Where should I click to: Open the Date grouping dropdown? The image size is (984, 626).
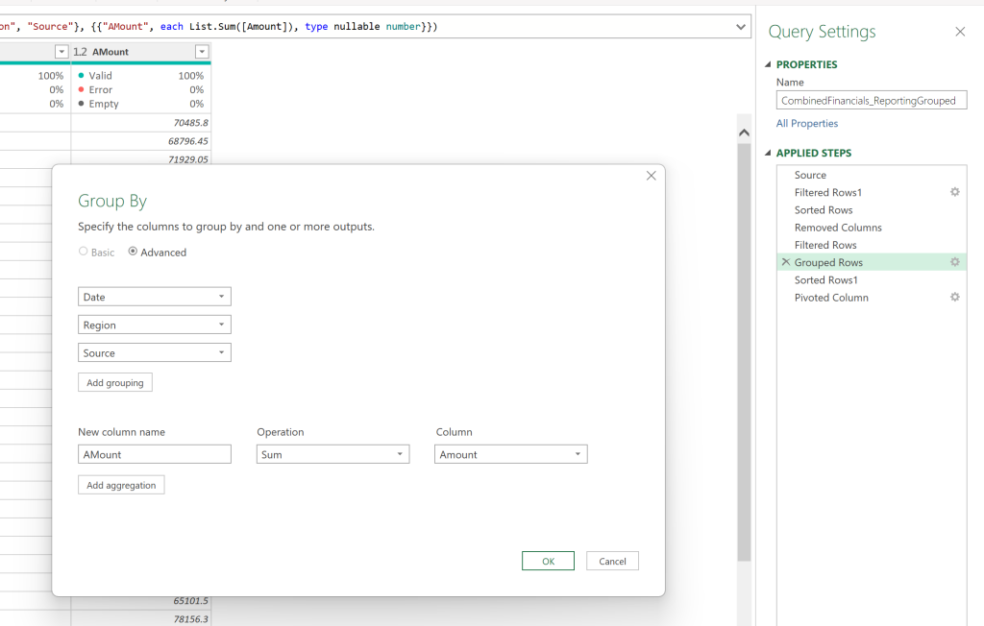(155, 297)
